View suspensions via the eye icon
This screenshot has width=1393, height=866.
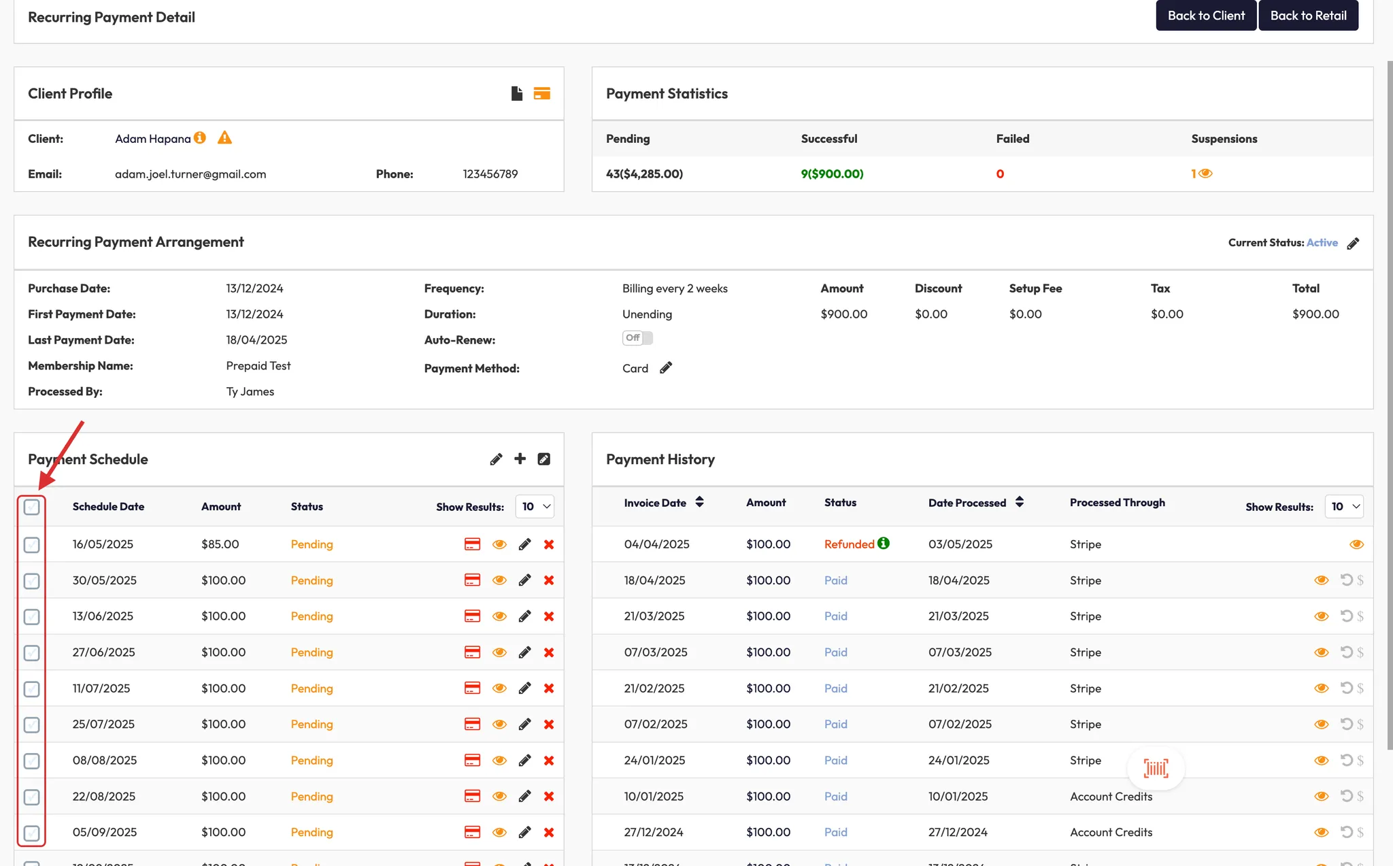coord(1205,173)
